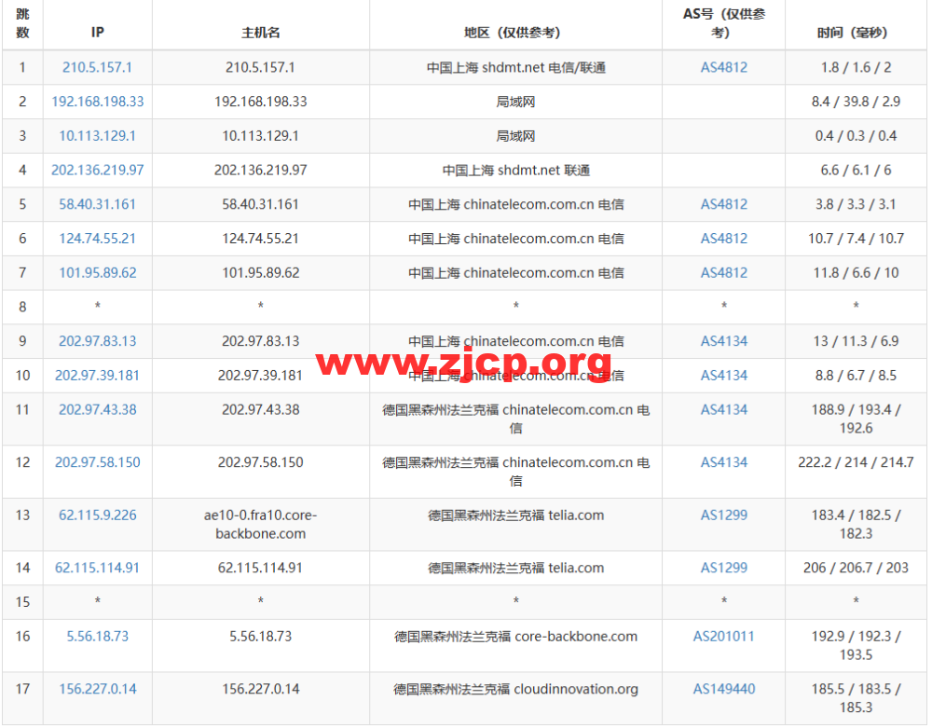Open AS4812 link in hop 5 row
The image size is (932, 728).
click(723, 204)
